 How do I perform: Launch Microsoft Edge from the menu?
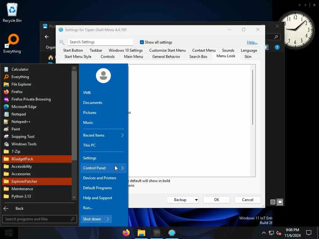37,107
